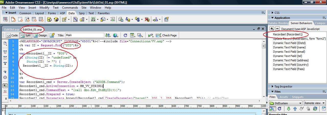The width and height of the screenshot is (327, 115).
Task: Switch to Design view
Action: tap(40, 35)
